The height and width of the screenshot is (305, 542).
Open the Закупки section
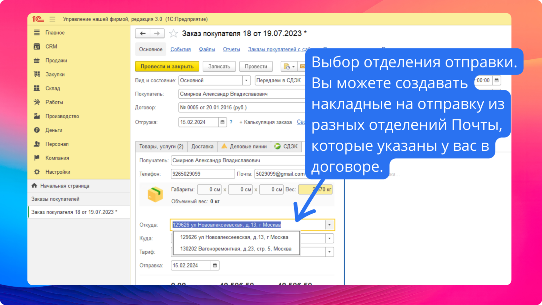(x=55, y=74)
